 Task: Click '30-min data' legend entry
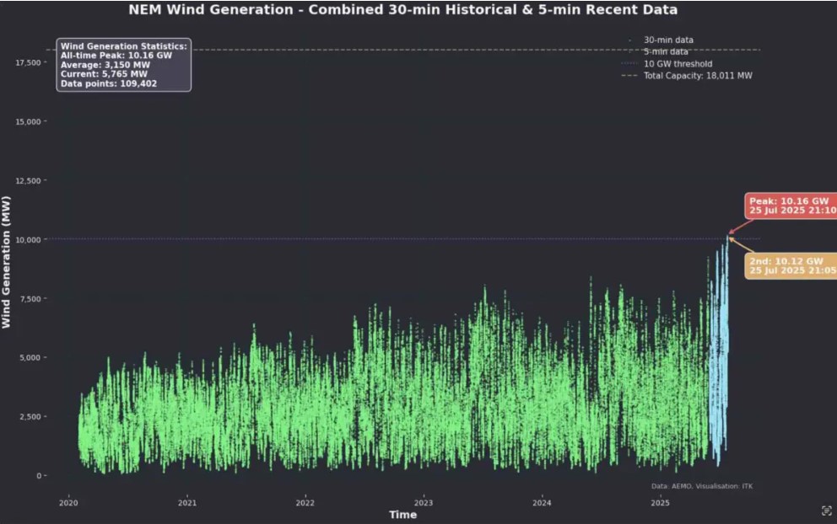pyautogui.click(x=668, y=40)
